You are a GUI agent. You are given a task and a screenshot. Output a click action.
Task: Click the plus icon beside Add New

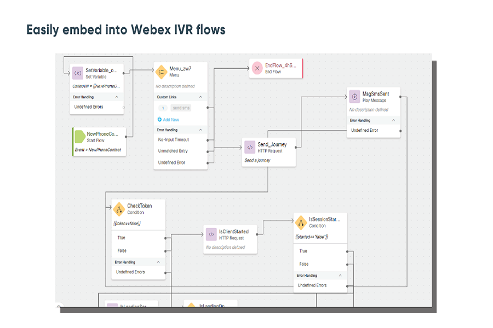(x=159, y=120)
